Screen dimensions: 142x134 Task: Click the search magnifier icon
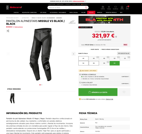pos(86,8)
